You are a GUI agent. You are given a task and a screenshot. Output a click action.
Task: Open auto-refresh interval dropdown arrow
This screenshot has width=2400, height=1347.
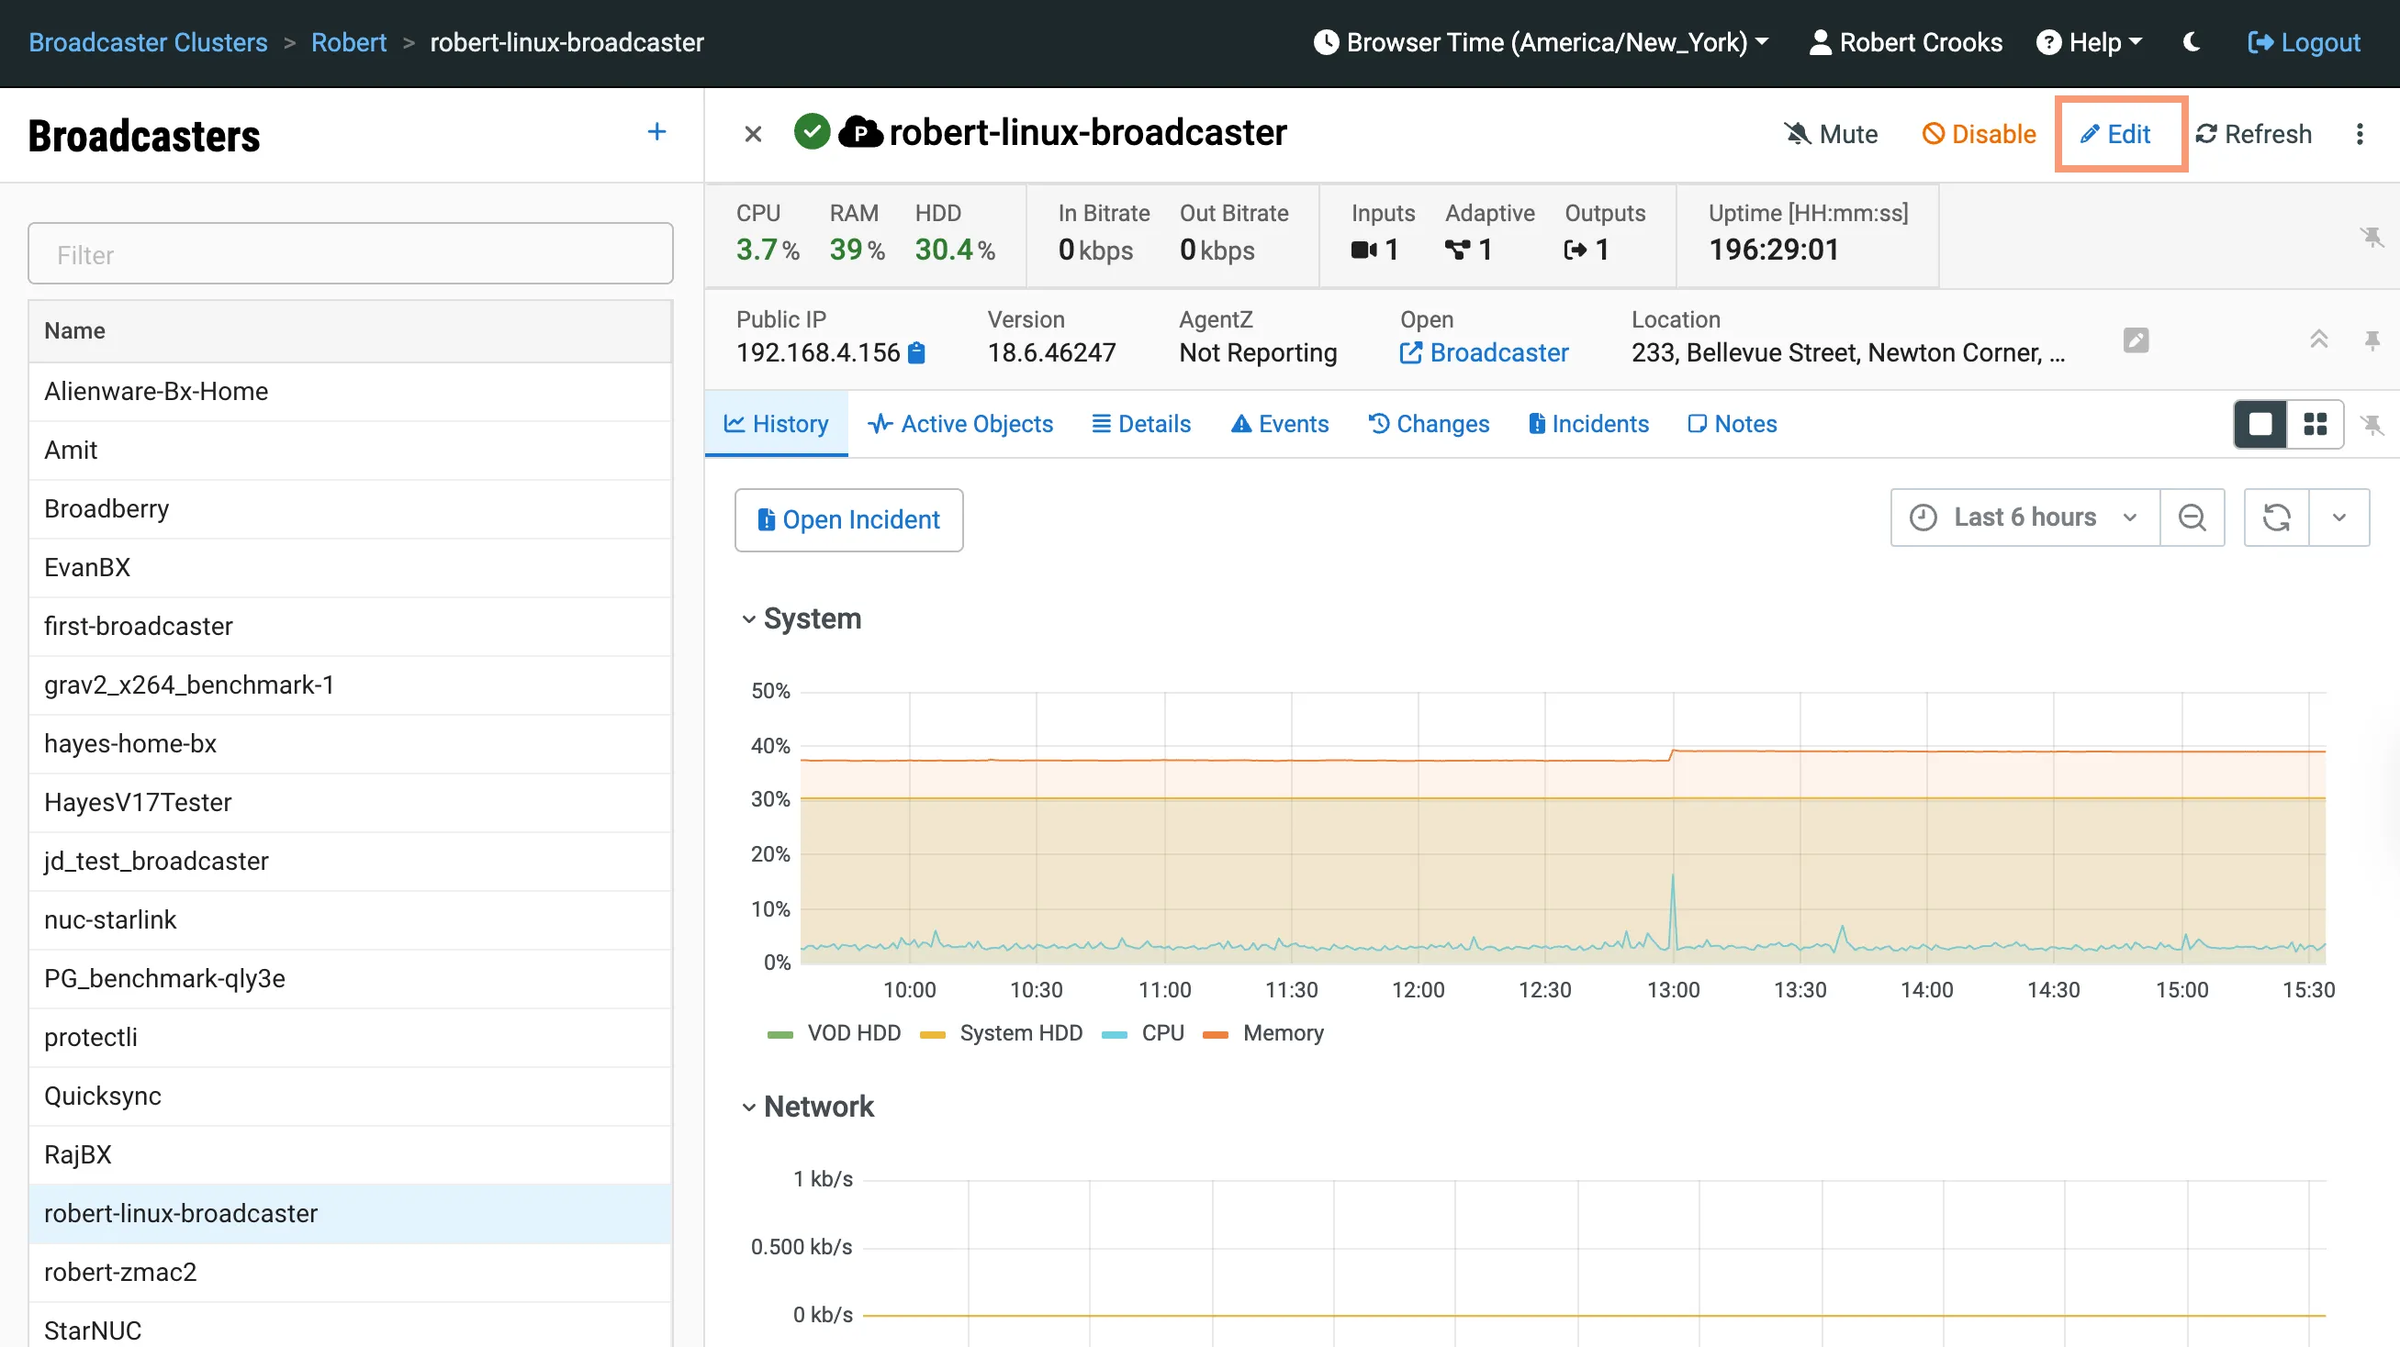tap(2338, 518)
